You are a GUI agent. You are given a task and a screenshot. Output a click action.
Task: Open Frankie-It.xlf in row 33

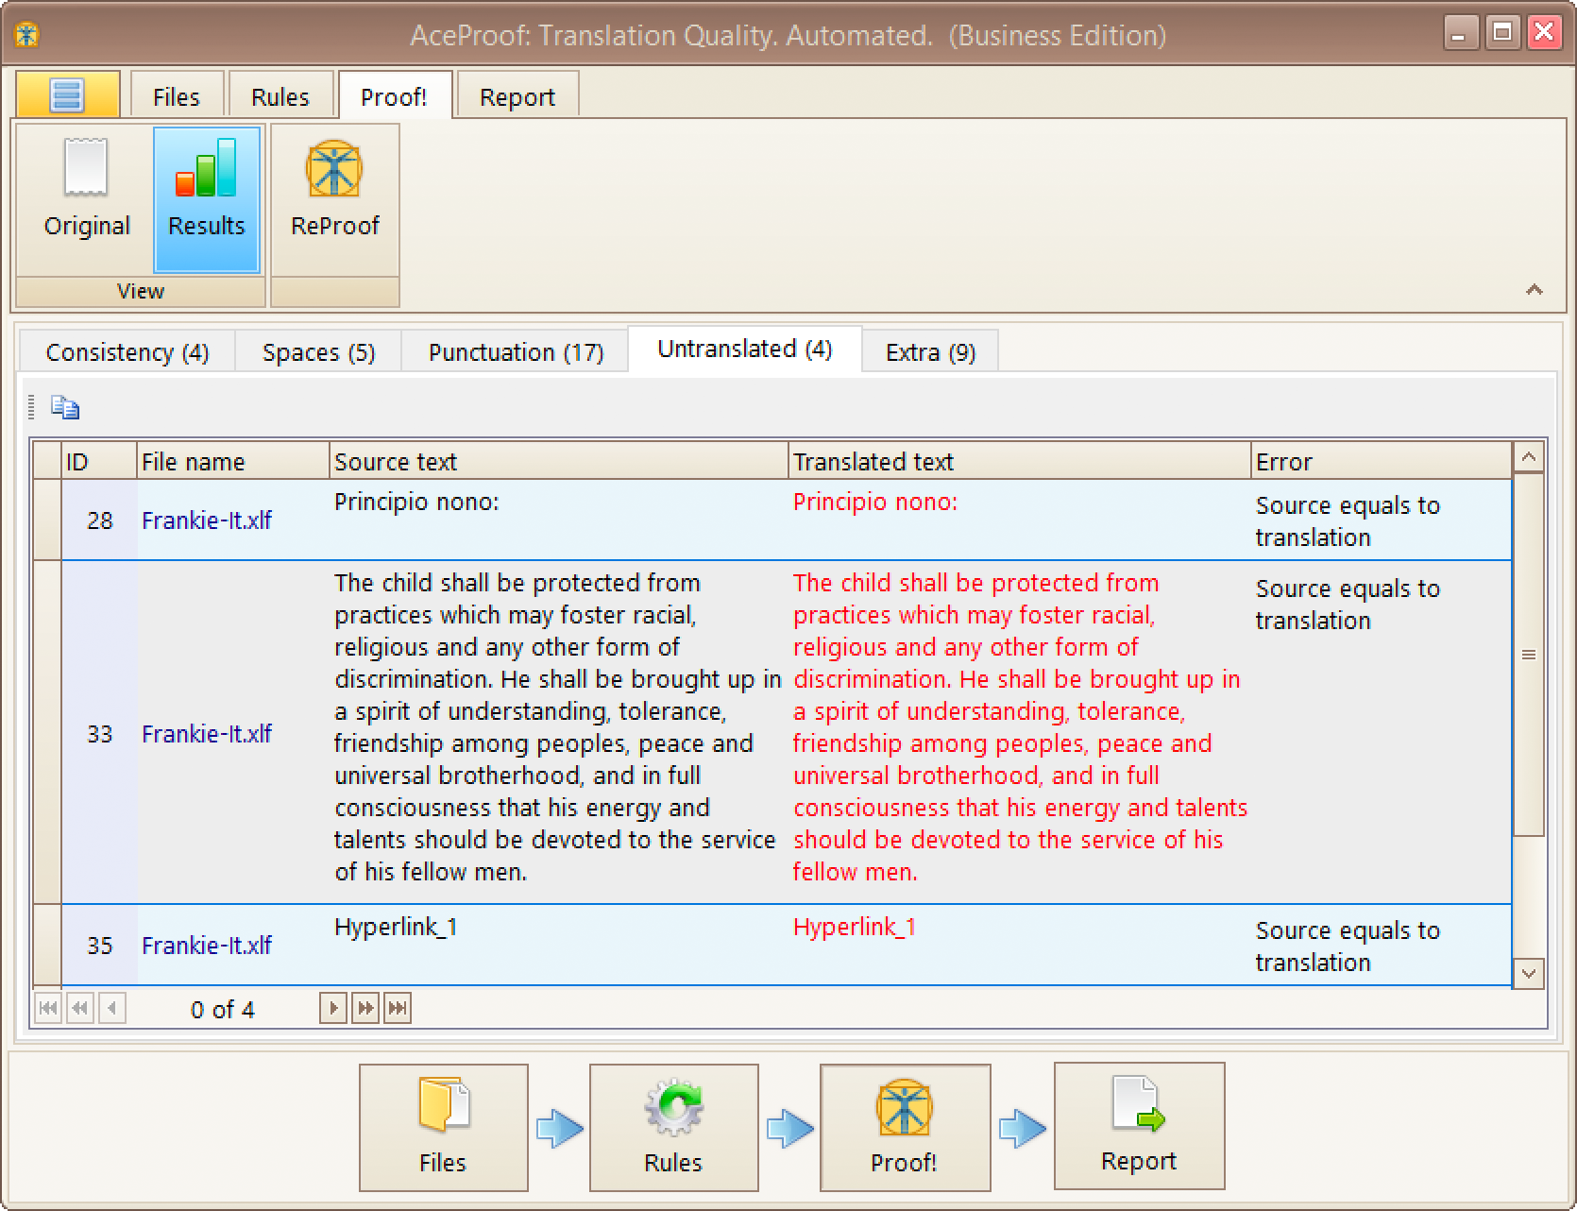[x=207, y=734]
